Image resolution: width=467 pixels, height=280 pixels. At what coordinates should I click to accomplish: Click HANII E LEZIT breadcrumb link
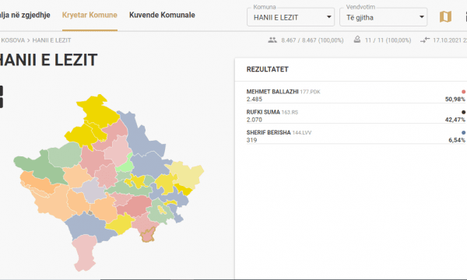(51, 40)
